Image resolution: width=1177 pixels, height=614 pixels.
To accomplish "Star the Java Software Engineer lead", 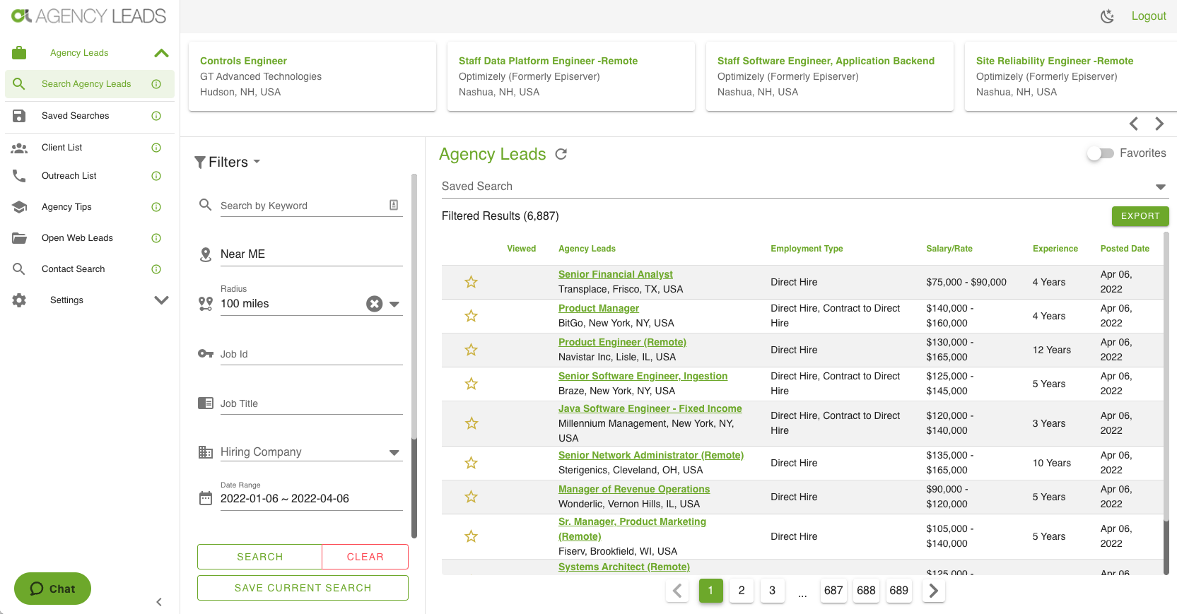I will (471, 423).
